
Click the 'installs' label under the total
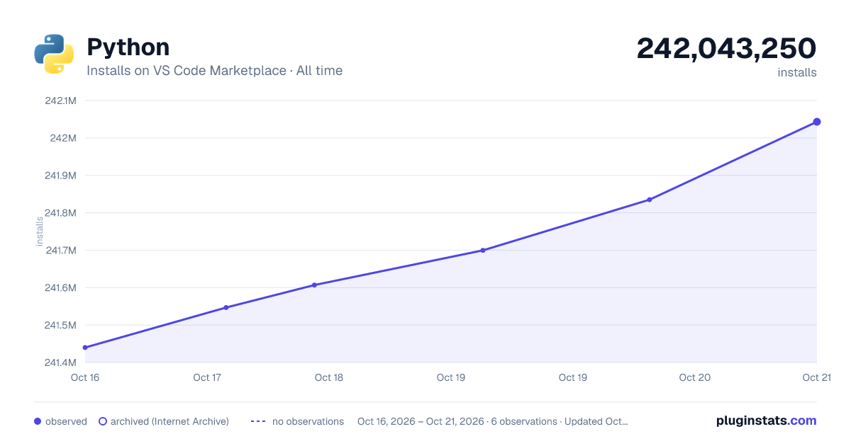tap(797, 72)
